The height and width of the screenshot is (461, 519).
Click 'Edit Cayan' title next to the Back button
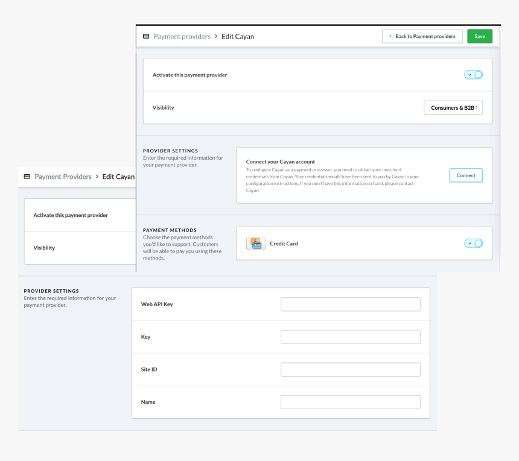click(238, 37)
